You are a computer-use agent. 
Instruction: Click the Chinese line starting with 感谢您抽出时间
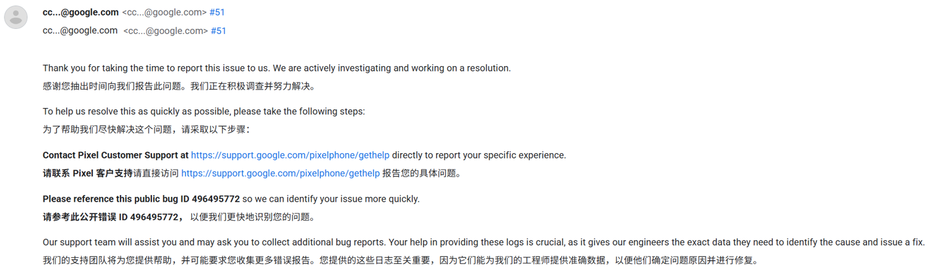click(179, 86)
